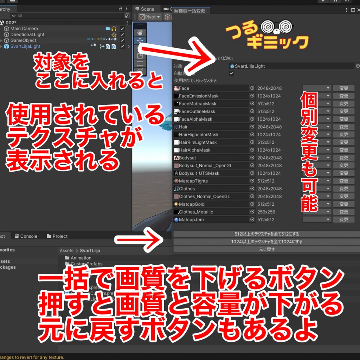Open the Animation folder under Assets
Screen dimensions: 360x360
(x=82, y=258)
